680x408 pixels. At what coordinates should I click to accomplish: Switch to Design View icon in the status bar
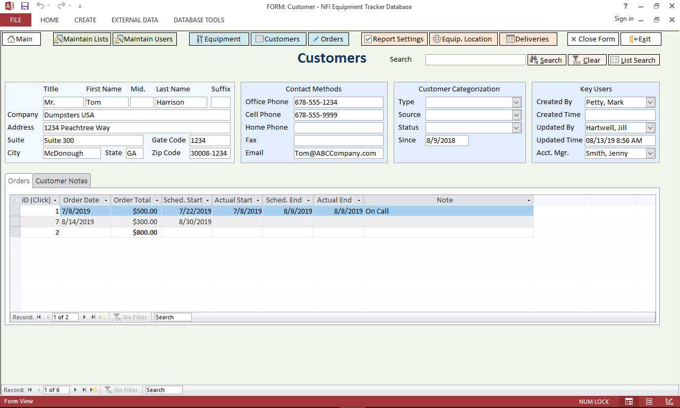pyautogui.click(x=669, y=402)
